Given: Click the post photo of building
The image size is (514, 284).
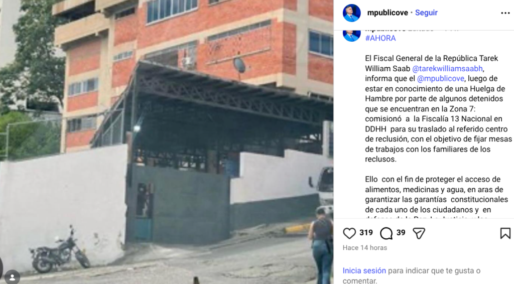Looking at the screenshot, I should [x=167, y=142].
